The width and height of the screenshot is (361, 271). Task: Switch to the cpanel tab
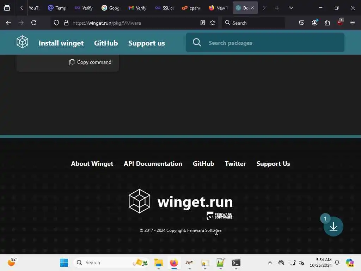(191, 8)
